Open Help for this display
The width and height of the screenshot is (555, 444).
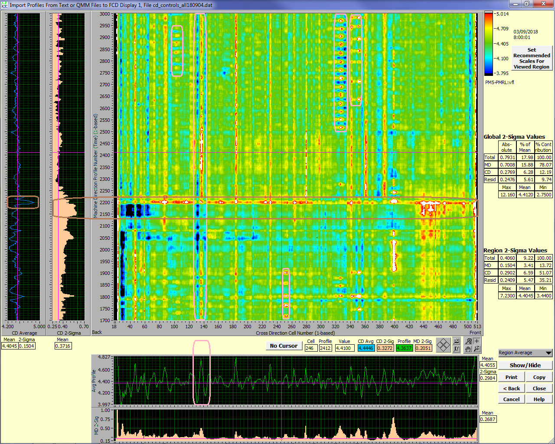(539, 399)
